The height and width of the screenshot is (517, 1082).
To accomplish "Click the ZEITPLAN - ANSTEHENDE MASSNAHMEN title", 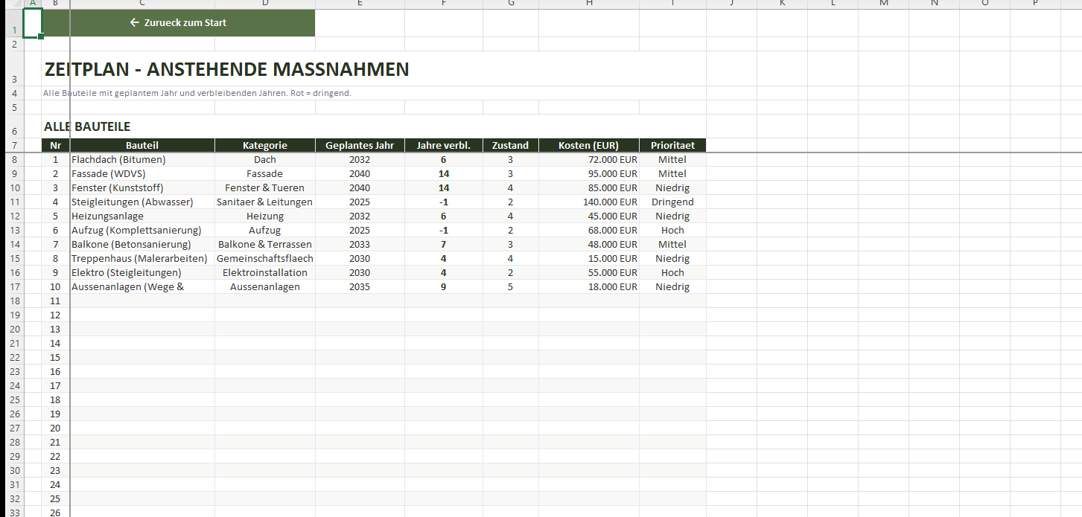I will [x=226, y=70].
